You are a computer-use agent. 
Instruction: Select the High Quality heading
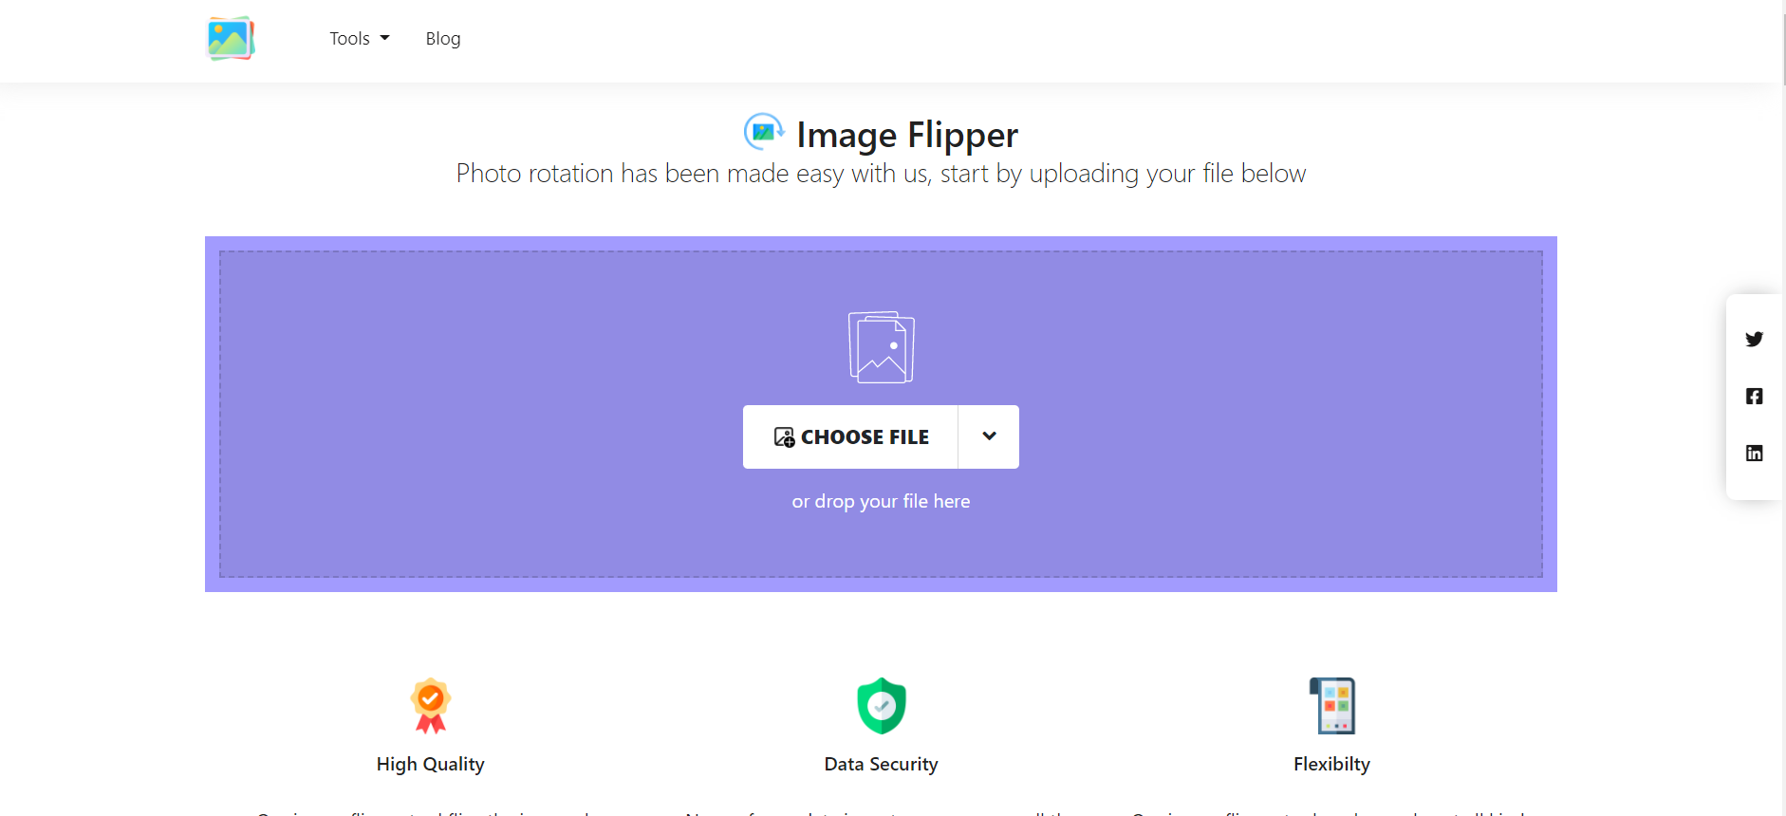point(430,764)
